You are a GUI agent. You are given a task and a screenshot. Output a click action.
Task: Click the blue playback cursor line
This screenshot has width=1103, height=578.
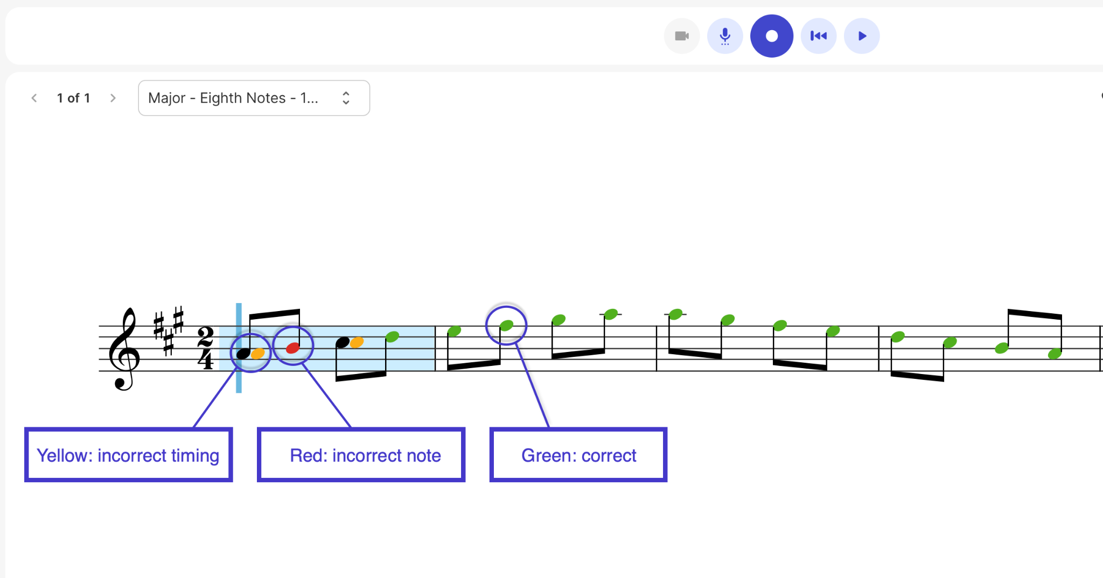[x=239, y=348]
